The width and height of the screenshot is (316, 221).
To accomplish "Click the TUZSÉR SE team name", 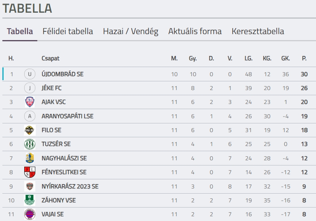I will 56,144.
